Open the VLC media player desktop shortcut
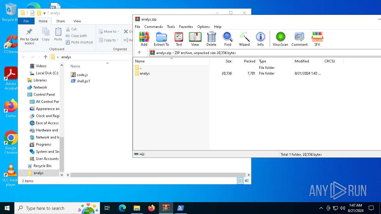 [x=11, y=175]
